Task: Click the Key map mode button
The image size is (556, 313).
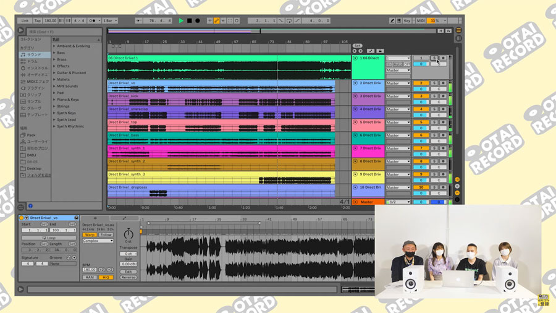Action: pyautogui.click(x=407, y=20)
